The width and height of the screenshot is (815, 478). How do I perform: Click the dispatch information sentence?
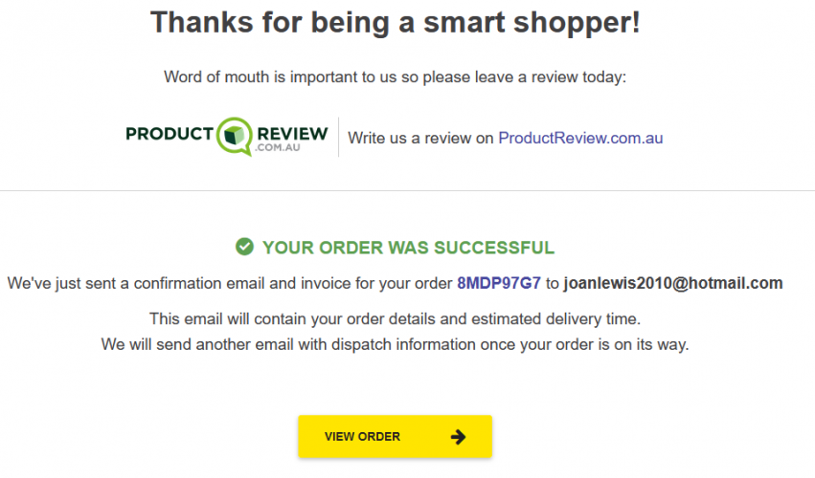coord(395,344)
